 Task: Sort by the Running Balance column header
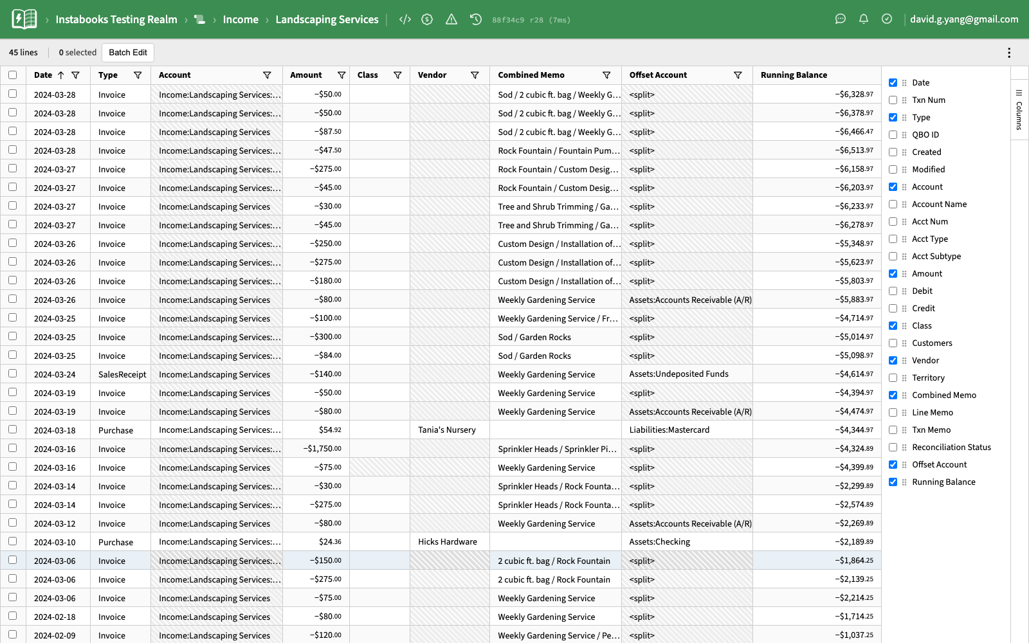coord(794,75)
